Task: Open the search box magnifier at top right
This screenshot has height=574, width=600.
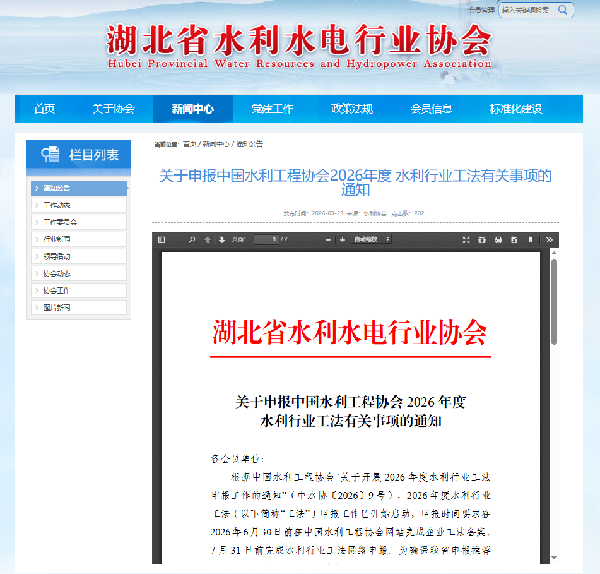Action: tap(562, 10)
